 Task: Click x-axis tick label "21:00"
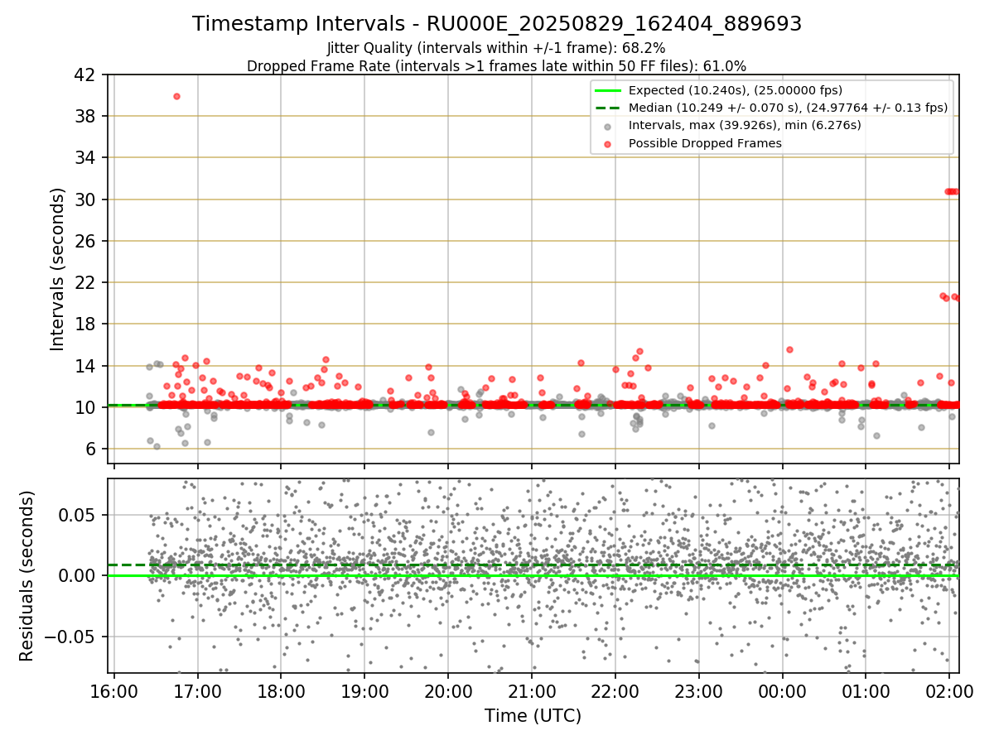tap(532, 690)
